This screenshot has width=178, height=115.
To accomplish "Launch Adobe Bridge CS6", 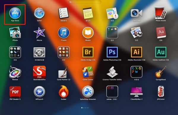I will (x=88, y=52).
